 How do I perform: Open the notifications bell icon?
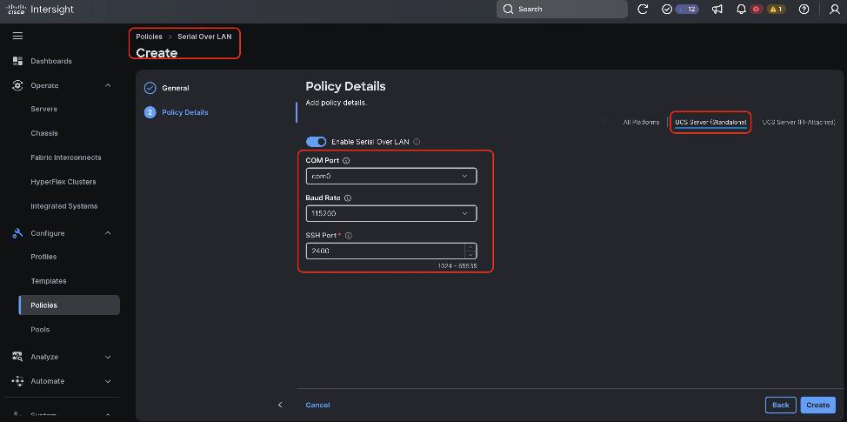tap(741, 10)
